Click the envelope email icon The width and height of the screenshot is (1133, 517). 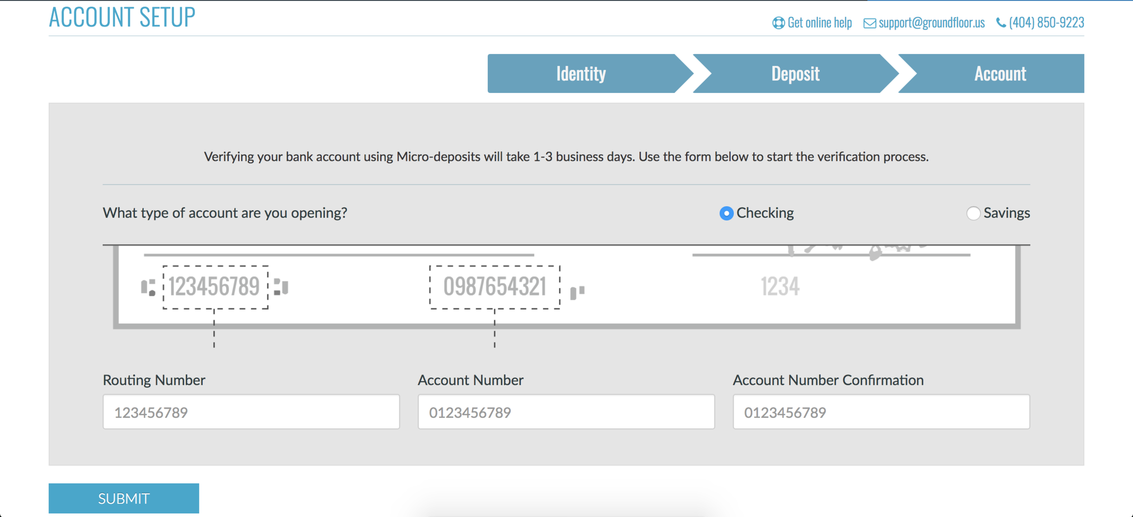coord(869,23)
